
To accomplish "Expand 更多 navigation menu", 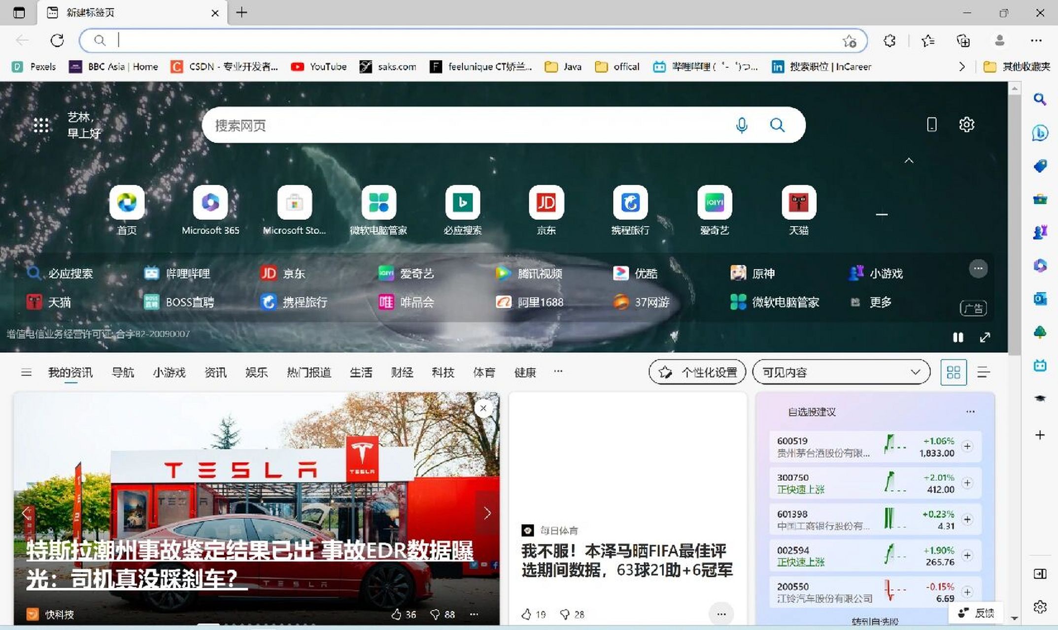I will 559,372.
